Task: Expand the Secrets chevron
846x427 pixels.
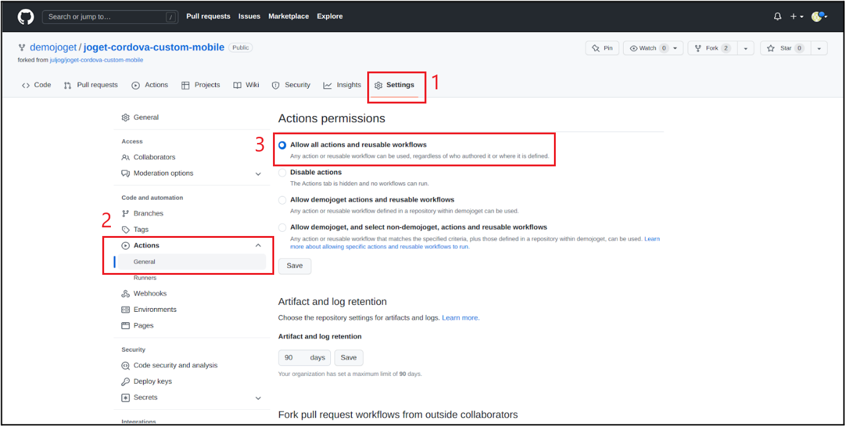Action: click(258, 398)
